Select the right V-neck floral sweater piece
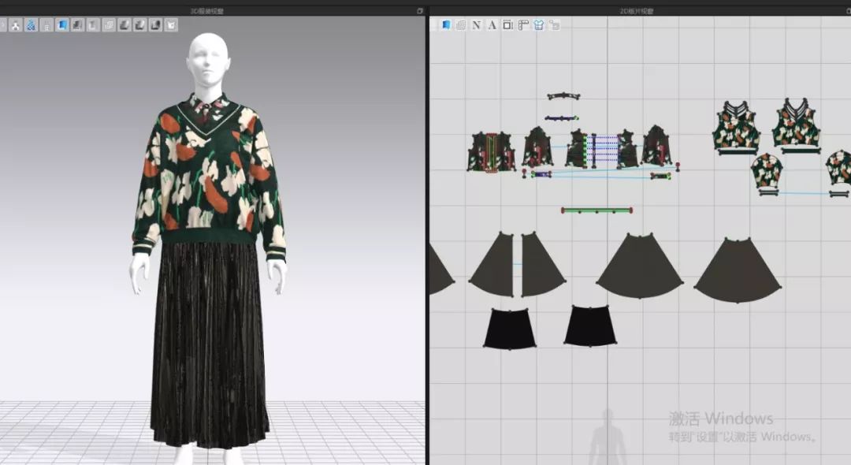The image size is (851, 465). pyautogui.click(x=796, y=124)
